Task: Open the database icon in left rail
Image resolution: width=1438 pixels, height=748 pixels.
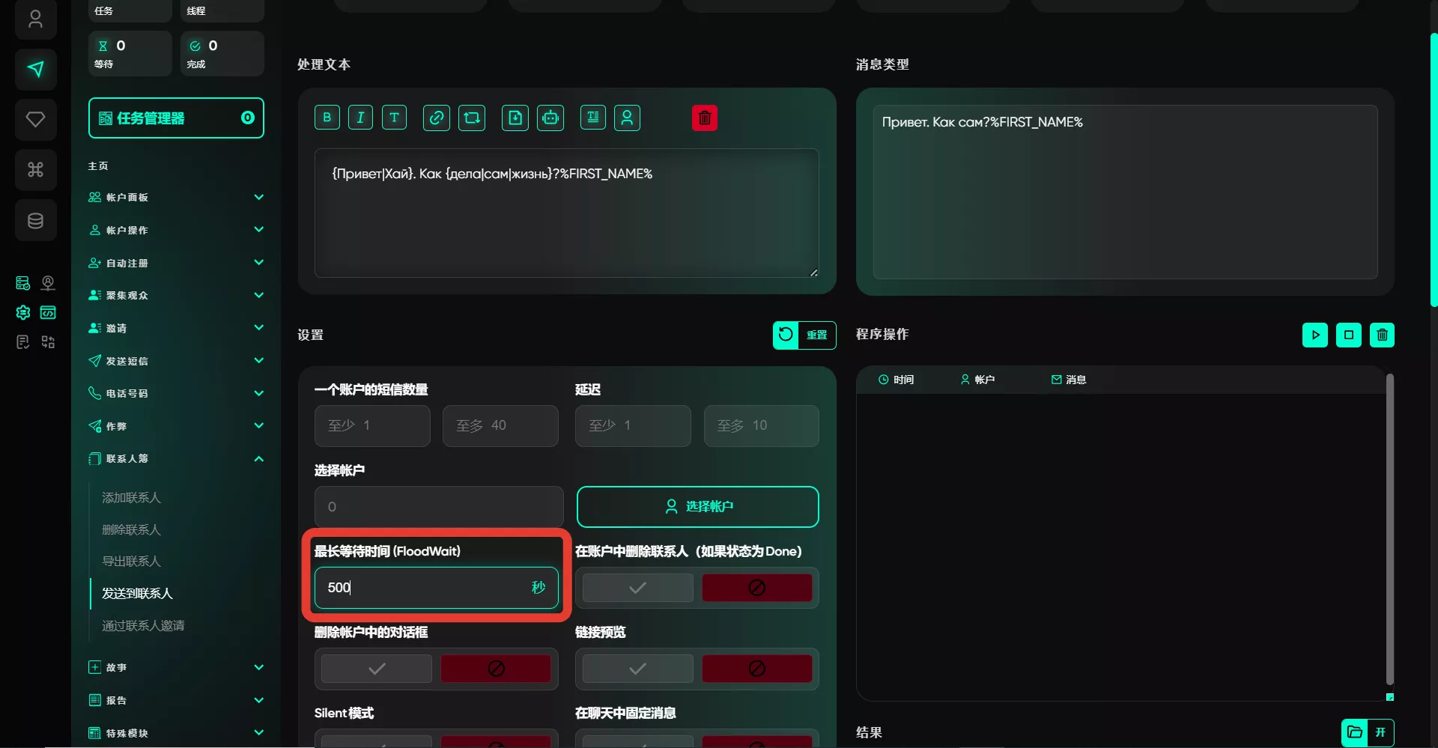Action: pos(35,220)
